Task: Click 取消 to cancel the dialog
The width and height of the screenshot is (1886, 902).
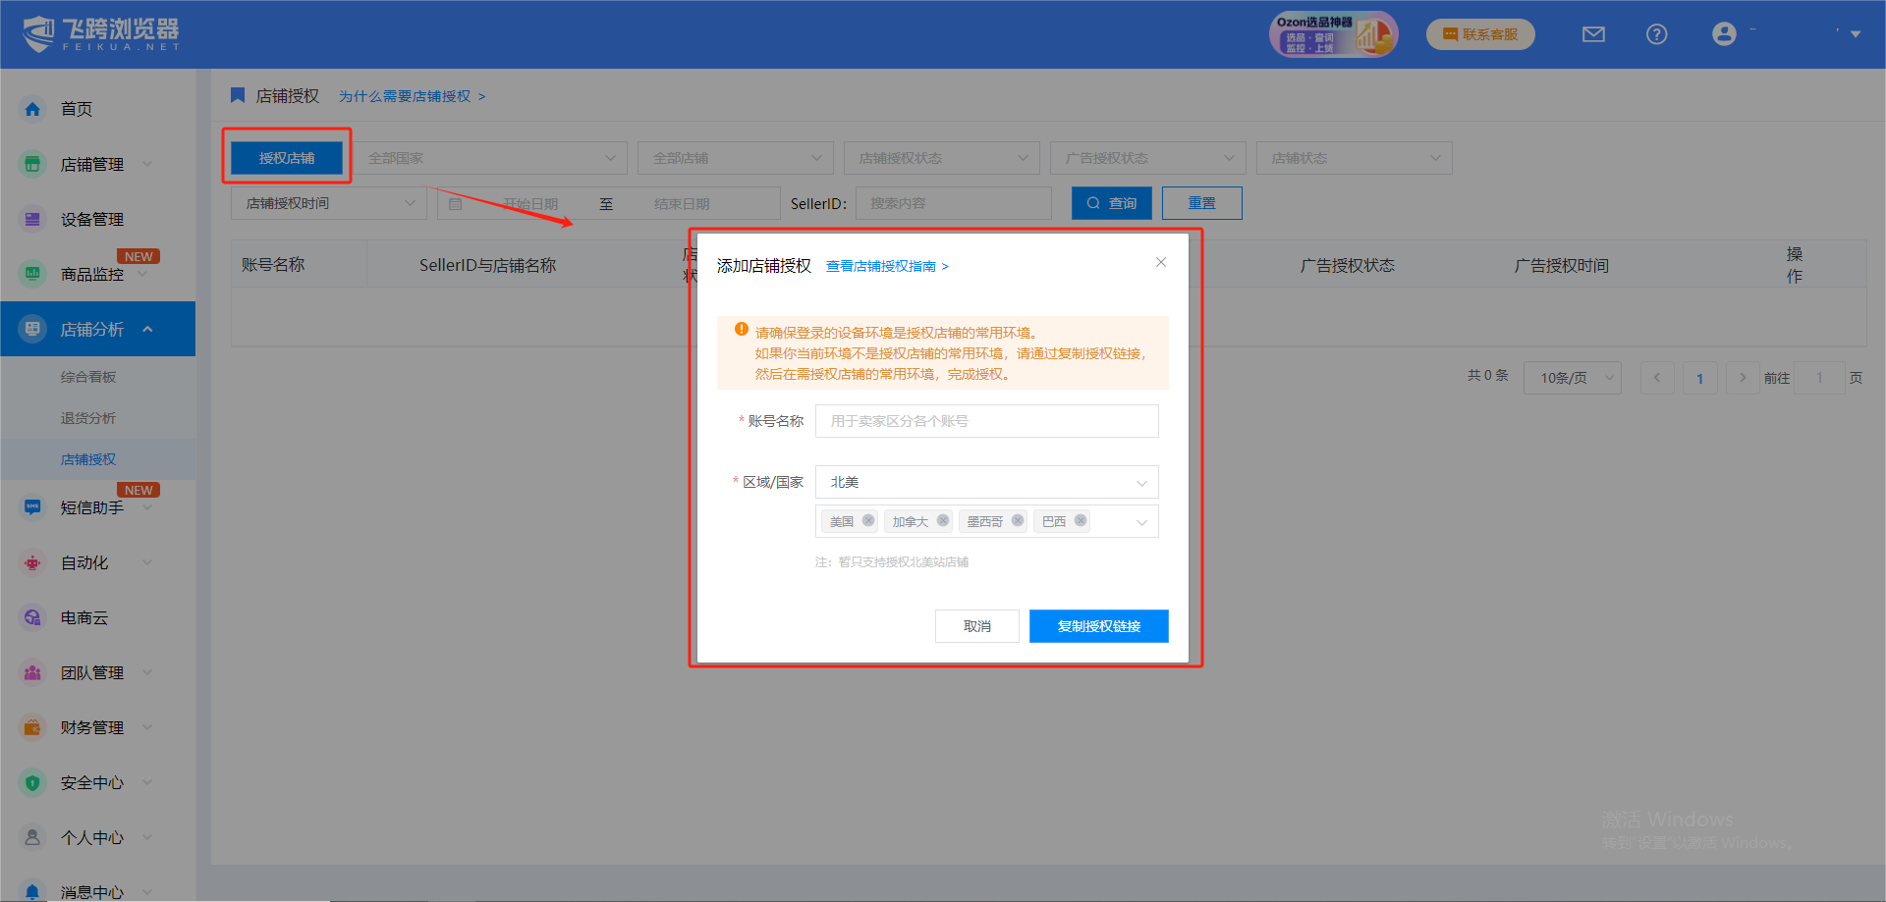Action: pyautogui.click(x=976, y=626)
